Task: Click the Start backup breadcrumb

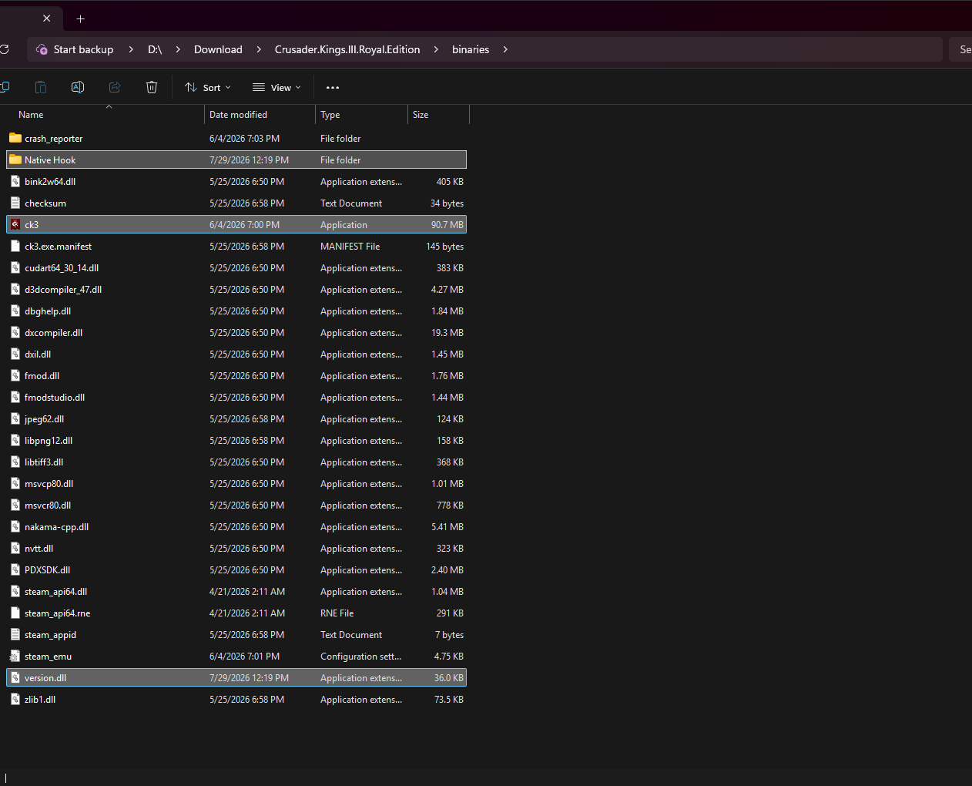Action: (x=83, y=49)
